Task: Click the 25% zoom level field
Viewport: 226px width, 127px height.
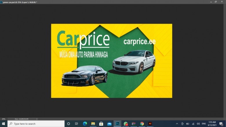Action: (x=4, y=119)
